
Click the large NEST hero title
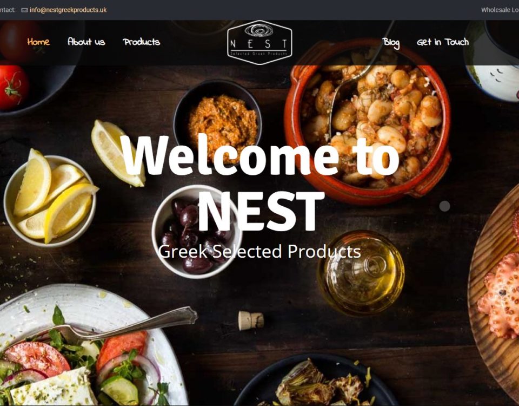(x=261, y=212)
